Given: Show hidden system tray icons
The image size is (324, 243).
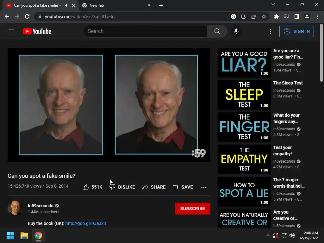Looking at the screenshot, I should pyautogui.click(x=268, y=235).
